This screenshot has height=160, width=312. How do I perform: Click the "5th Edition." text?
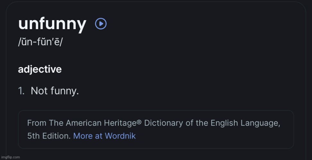[x=49, y=136]
